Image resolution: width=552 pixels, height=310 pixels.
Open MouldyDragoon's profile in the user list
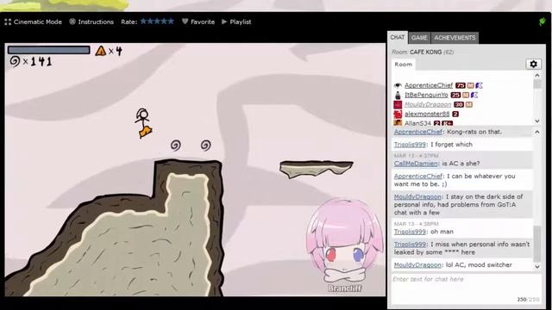pyautogui.click(x=428, y=104)
